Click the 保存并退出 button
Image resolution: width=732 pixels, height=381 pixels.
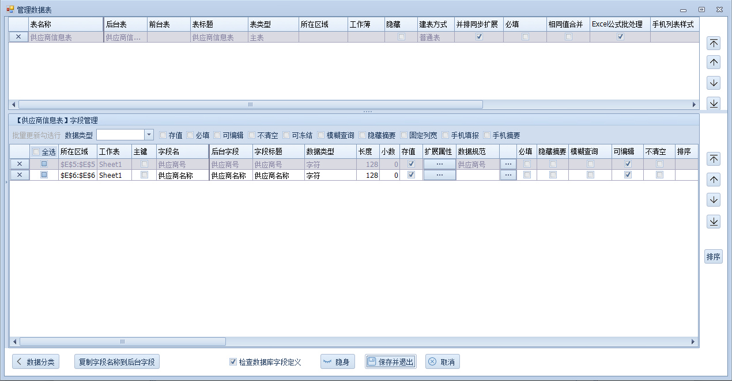click(x=390, y=362)
